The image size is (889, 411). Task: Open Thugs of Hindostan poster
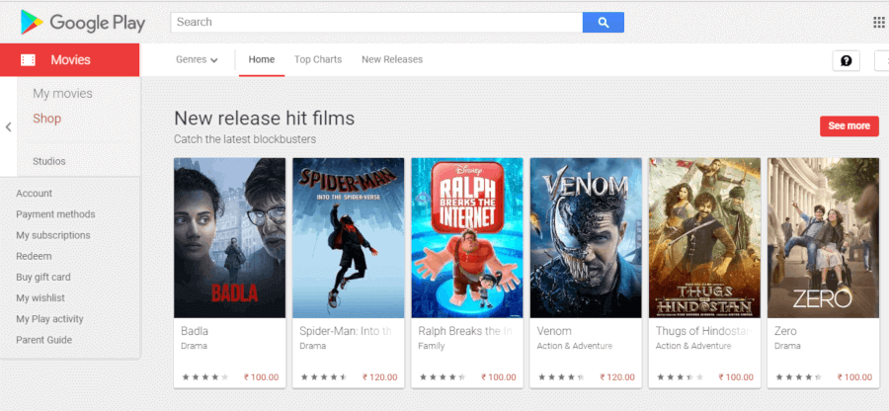click(704, 237)
